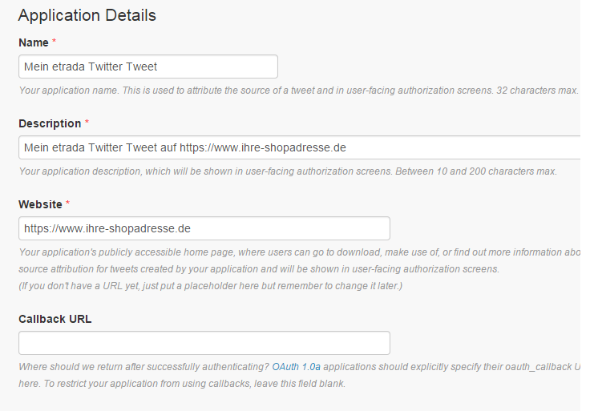
Task: Click the red asterisk beside Website
Action: [67, 204]
